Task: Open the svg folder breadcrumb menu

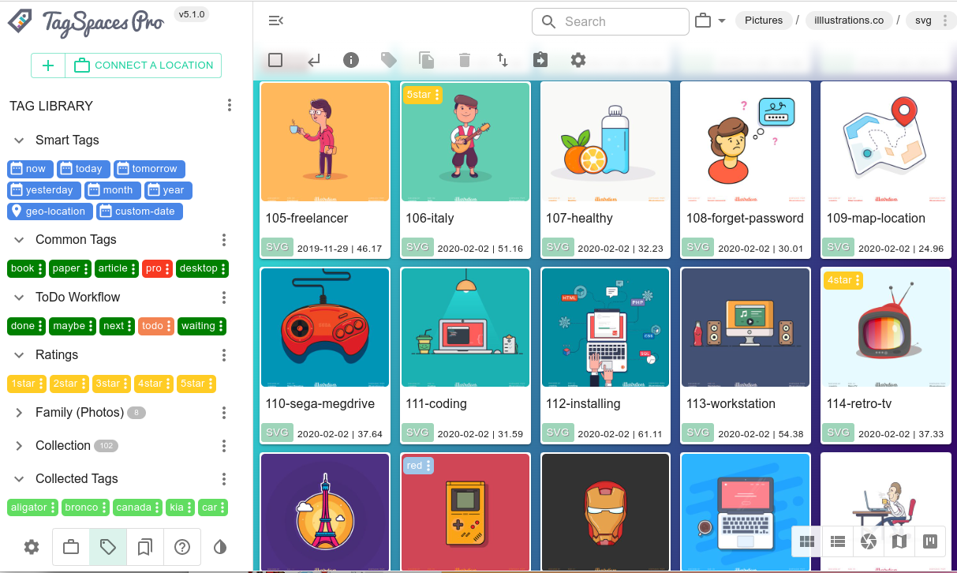Action: coord(945,21)
